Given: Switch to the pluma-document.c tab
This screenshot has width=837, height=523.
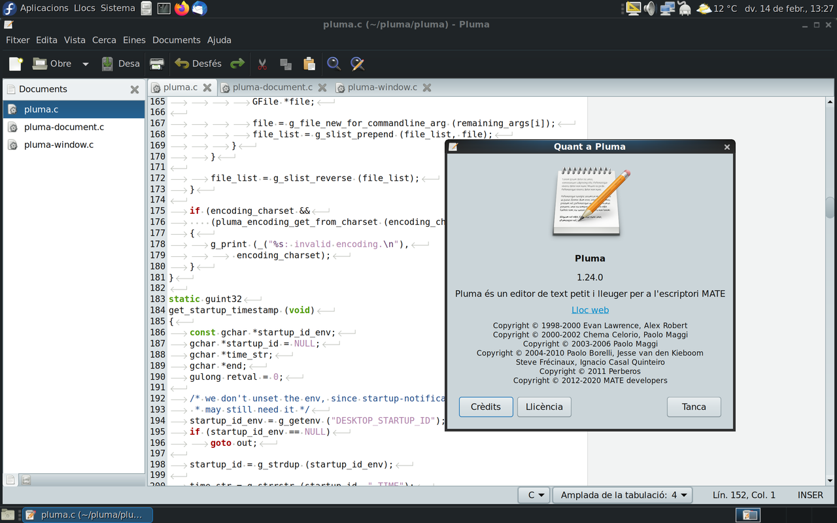Looking at the screenshot, I should pos(272,87).
